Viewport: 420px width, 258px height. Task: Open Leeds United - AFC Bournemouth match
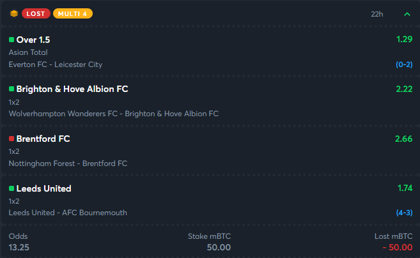68,213
